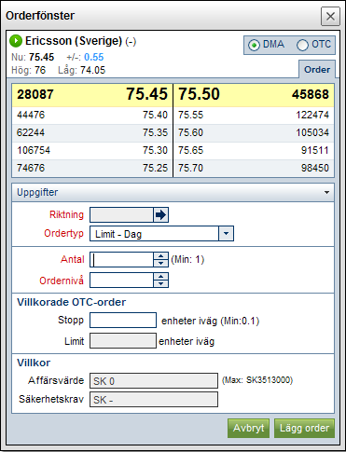
Task: Select best ask price 75.50
Action: (x=199, y=94)
